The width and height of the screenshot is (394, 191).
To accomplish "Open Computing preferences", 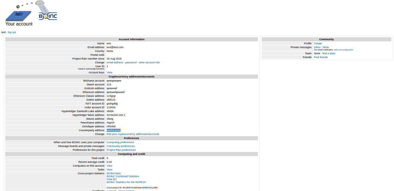I will tap(120, 142).
